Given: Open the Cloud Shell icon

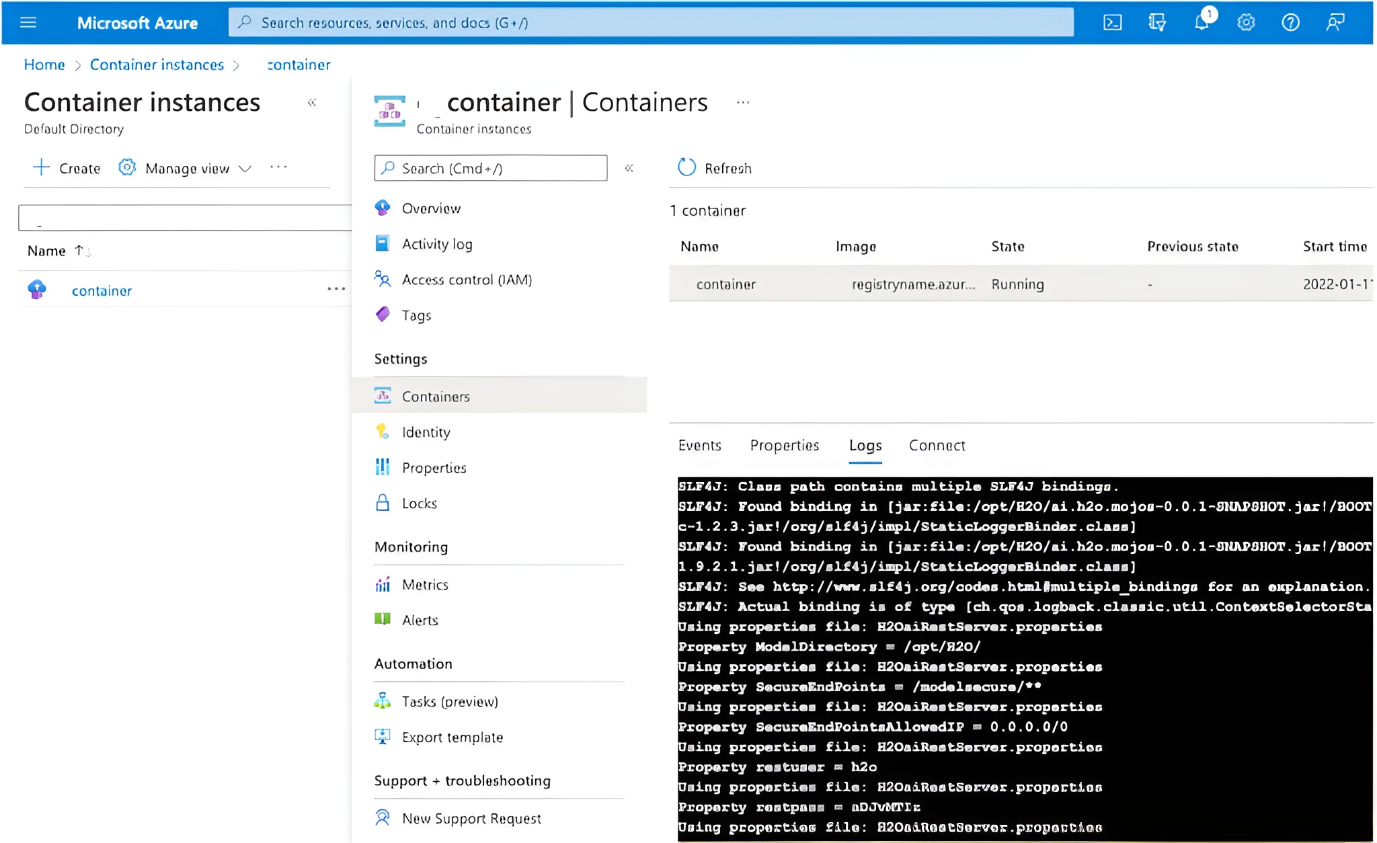Looking at the screenshot, I should tap(1112, 23).
